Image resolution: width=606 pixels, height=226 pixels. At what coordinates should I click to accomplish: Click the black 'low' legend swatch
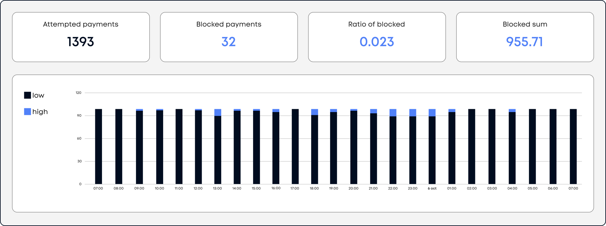(x=27, y=95)
